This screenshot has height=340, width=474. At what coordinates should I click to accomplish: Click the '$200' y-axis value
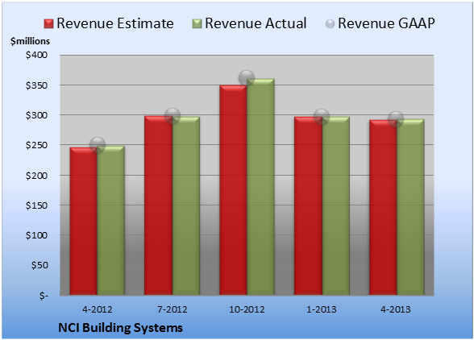pyautogui.click(x=36, y=176)
